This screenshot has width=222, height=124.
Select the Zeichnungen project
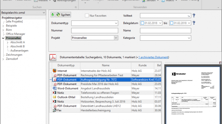(x=14, y=55)
